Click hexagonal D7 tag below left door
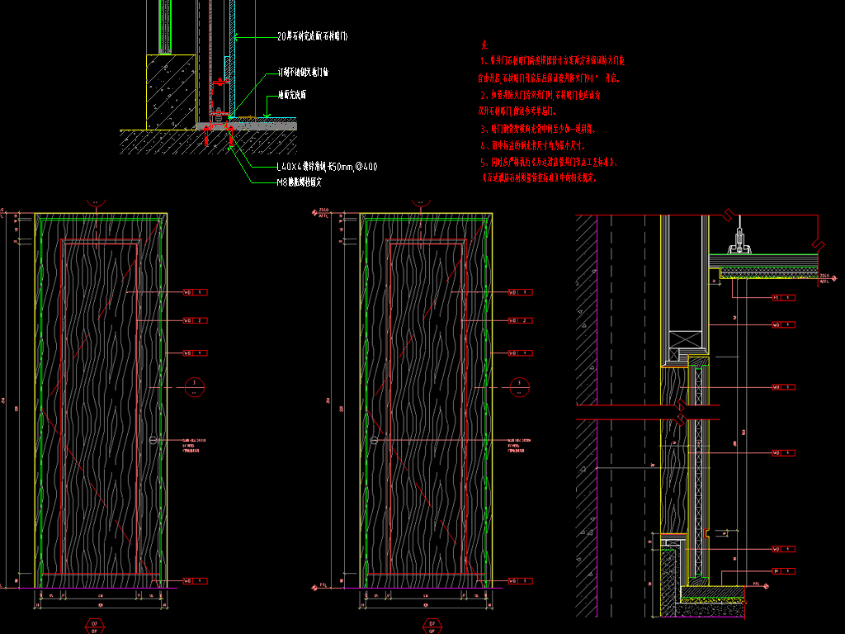 tap(94, 625)
